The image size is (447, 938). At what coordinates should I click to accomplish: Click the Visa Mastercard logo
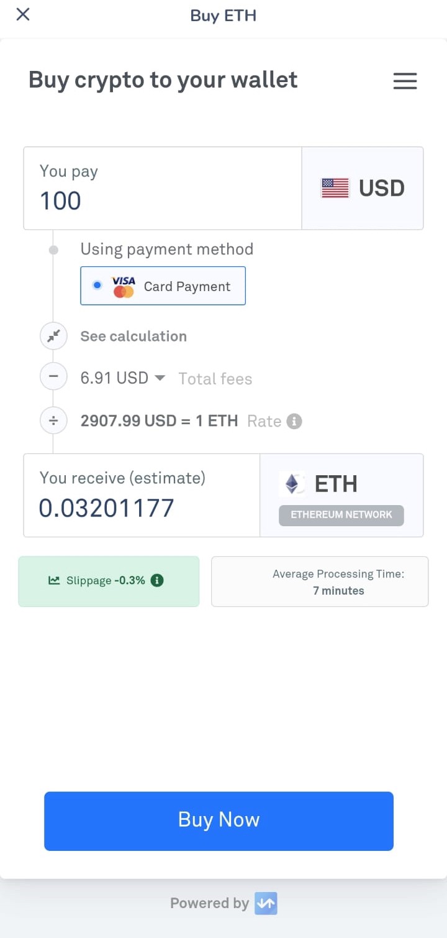124,287
